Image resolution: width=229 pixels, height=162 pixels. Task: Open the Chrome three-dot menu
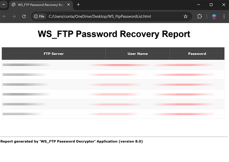tap(224, 16)
